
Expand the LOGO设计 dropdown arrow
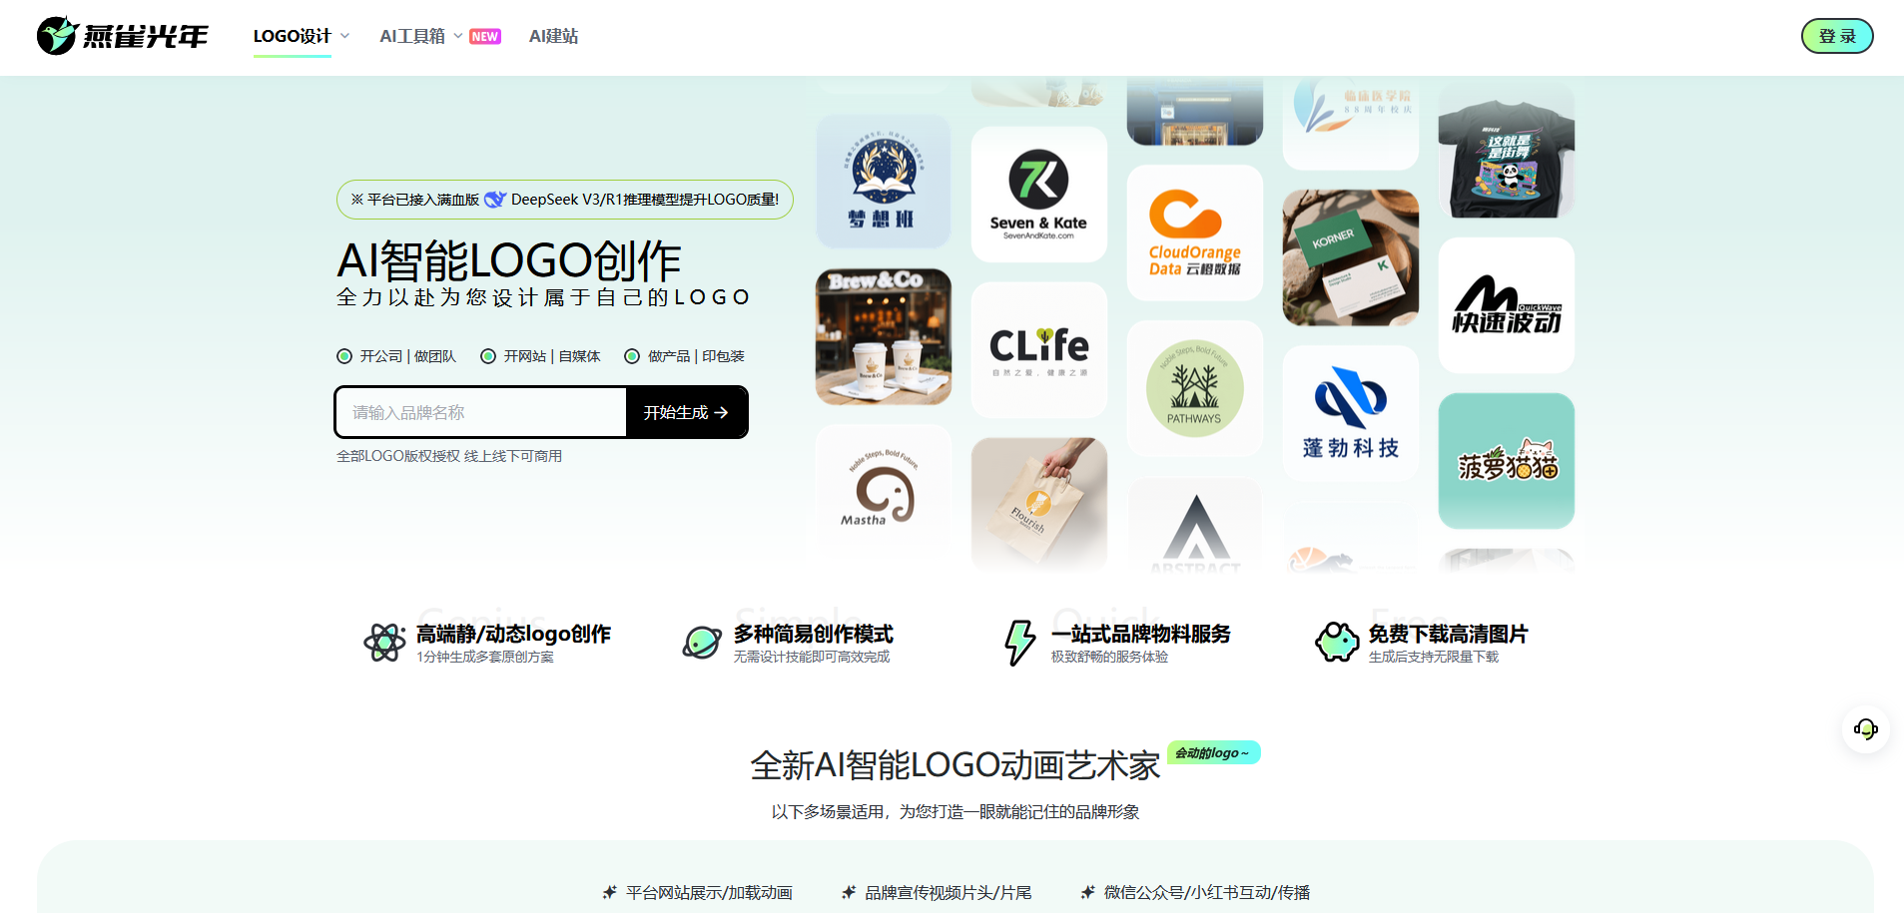point(345,36)
